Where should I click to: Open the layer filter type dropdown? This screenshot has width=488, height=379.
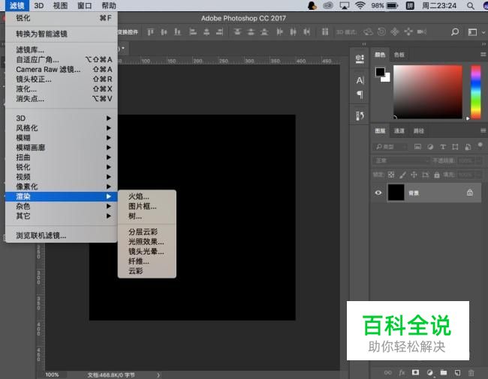(x=390, y=147)
